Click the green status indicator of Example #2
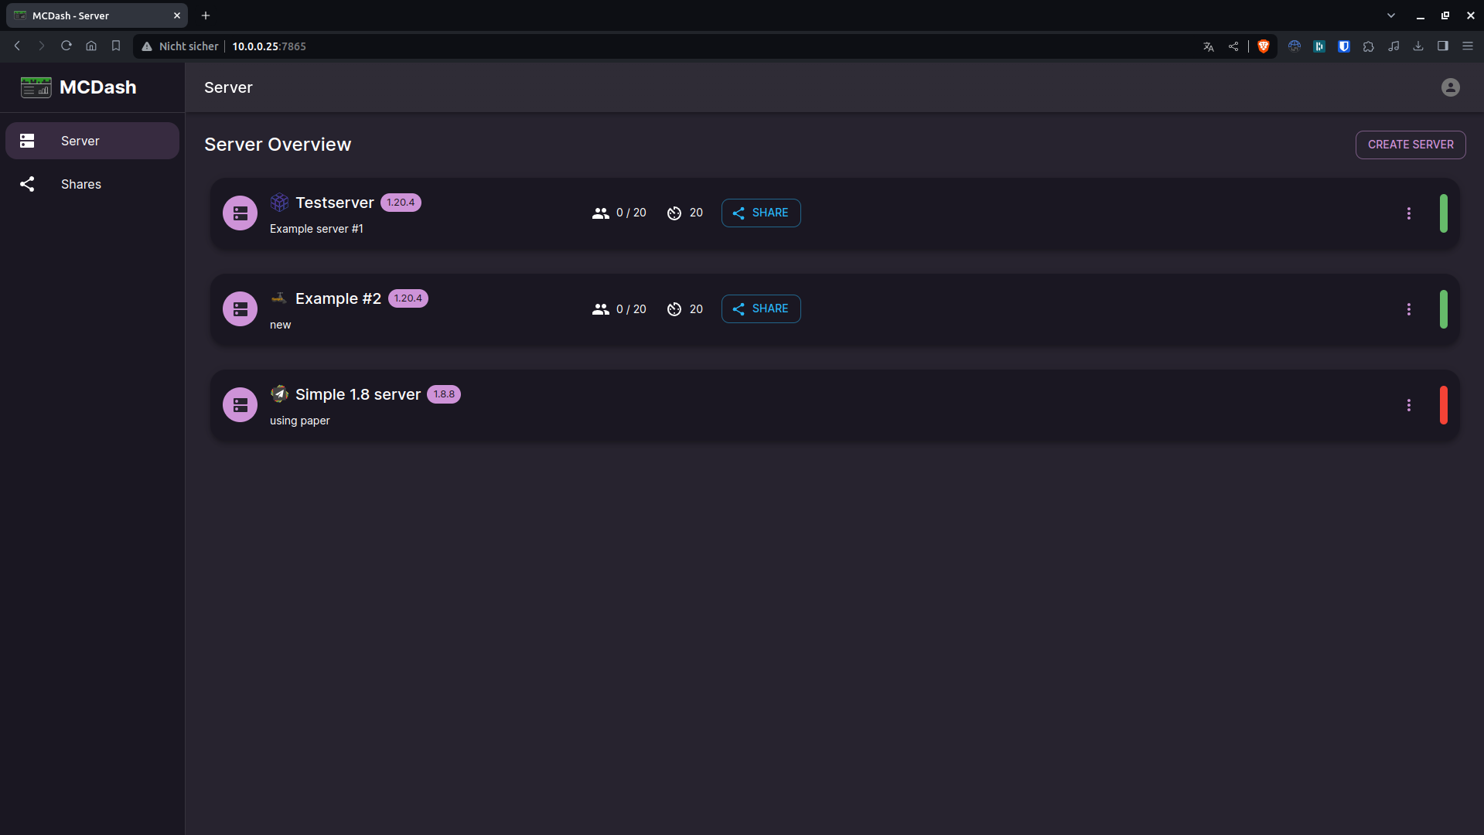Image resolution: width=1484 pixels, height=835 pixels. pyautogui.click(x=1445, y=308)
